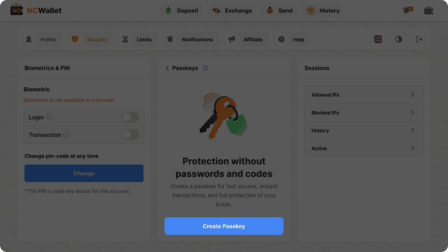Enable the Login biometric toggle
Image resolution: width=448 pixels, height=252 pixels.
[x=130, y=117]
